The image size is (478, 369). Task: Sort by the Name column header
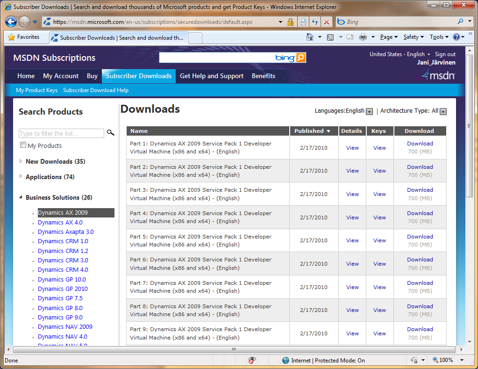click(x=207, y=131)
